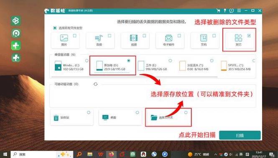The width and height of the screenshot is (278, 158).
Task: Click the 其它 other types icon
Action: (x=238, y=38)
